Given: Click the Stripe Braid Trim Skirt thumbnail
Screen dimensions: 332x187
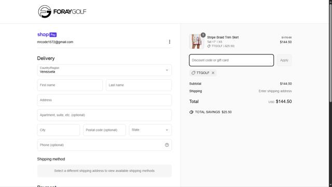Looking at the screenshot, I should [197, 41].
